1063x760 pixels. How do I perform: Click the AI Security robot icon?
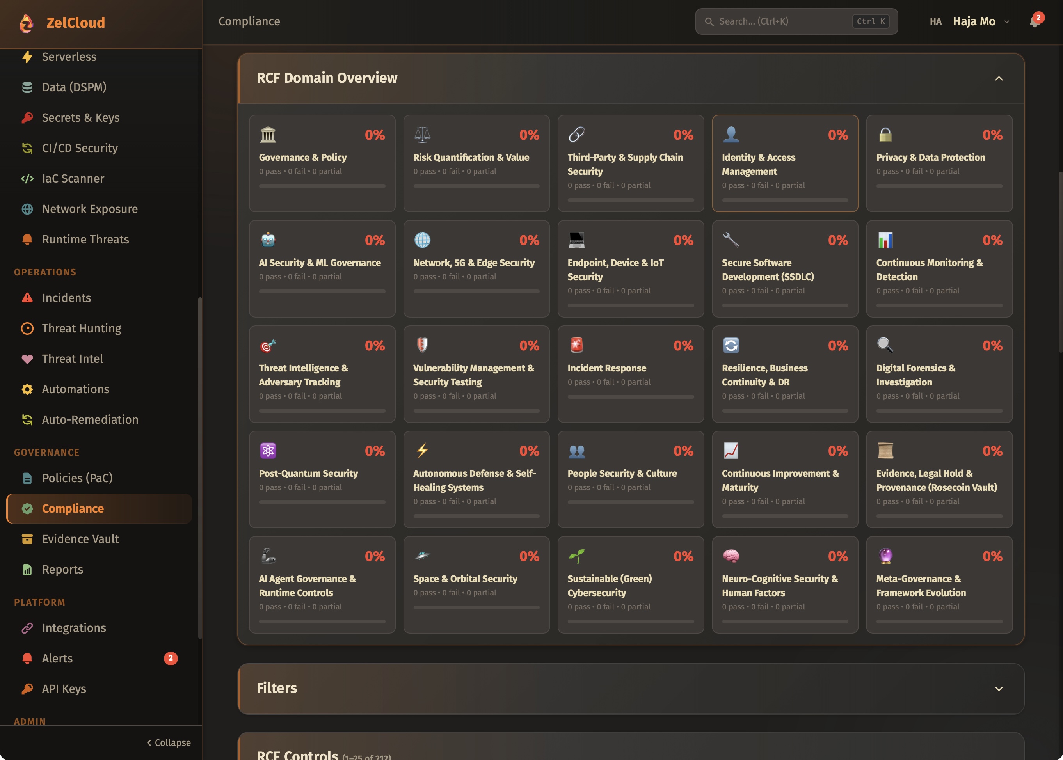tap(268, 240)
